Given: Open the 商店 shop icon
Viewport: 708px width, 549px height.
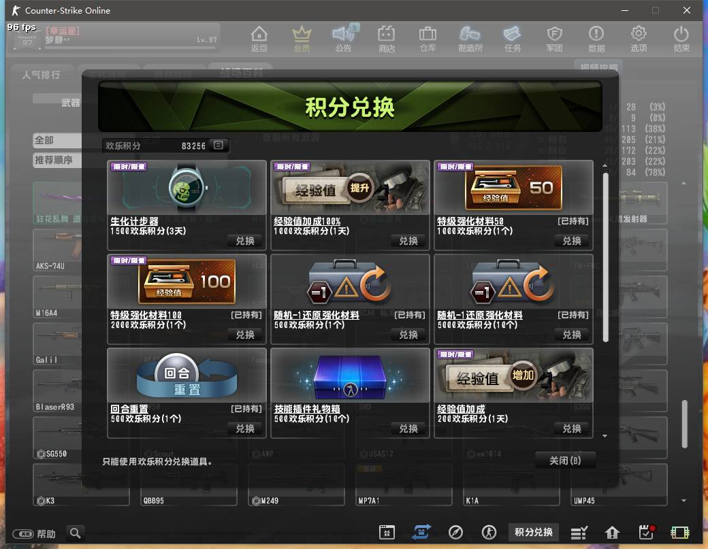Looking at the screenshot, I should [x=387, y=39].
